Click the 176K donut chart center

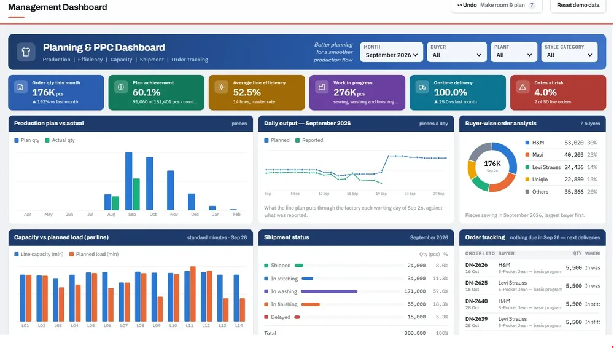[x=492, y=165]
